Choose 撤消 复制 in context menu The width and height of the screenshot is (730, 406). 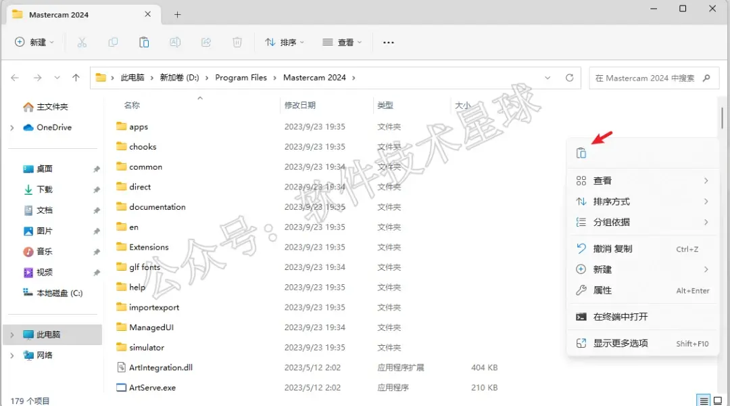coord(643,249)
